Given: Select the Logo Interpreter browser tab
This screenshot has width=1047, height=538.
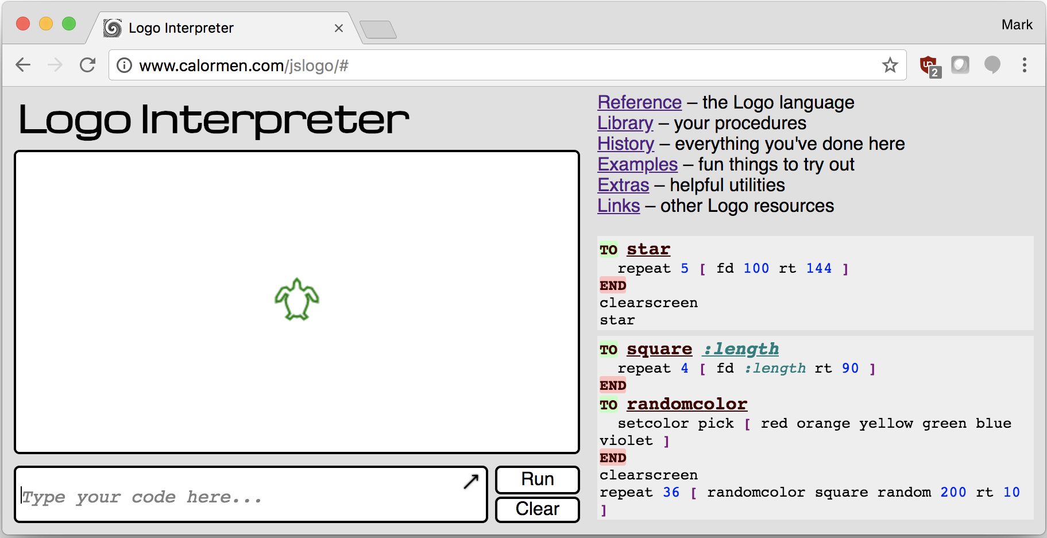Looking at the screenshot, I should 218,28.
